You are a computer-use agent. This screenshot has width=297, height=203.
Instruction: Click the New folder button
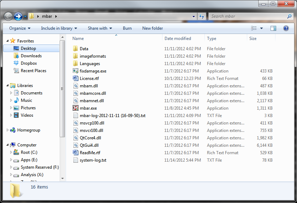point(153,28)
